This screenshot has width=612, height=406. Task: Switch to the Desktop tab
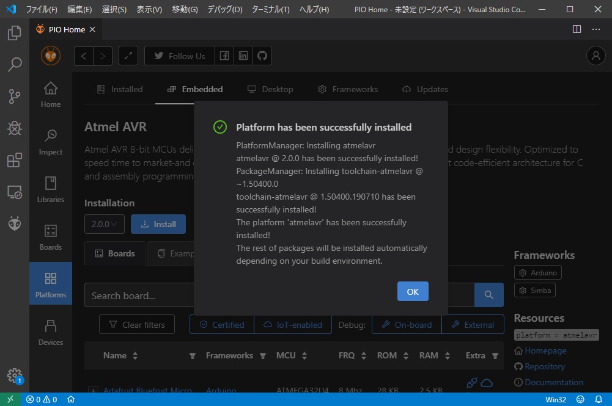pyautogui.click(x=270, y=89)
